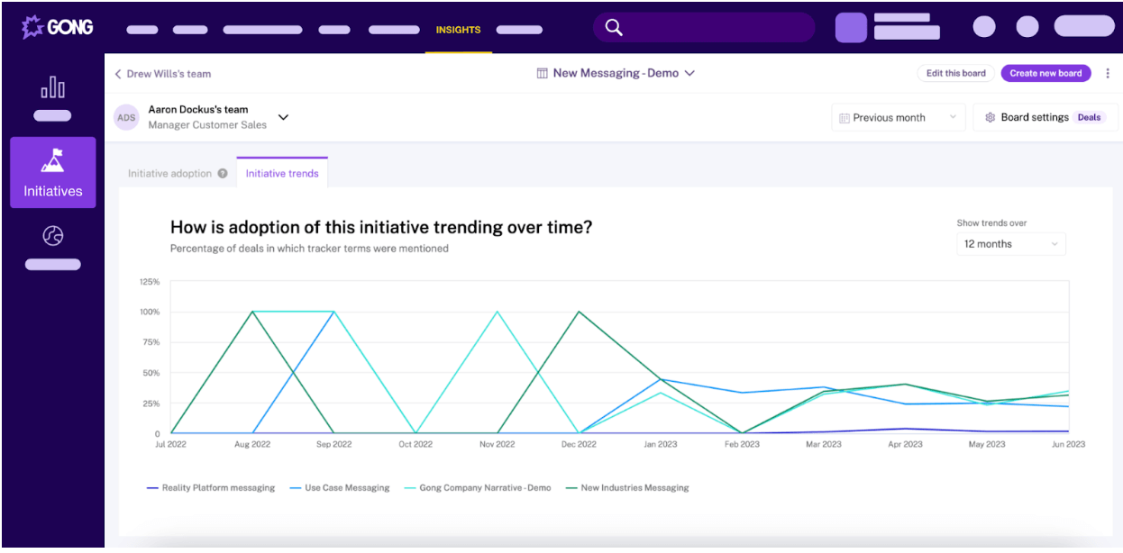Viewport: 1123px width, 553px height.
Task: Toggle the Gong Company Narrative - Demo legend entry
Action: point(478,488)
